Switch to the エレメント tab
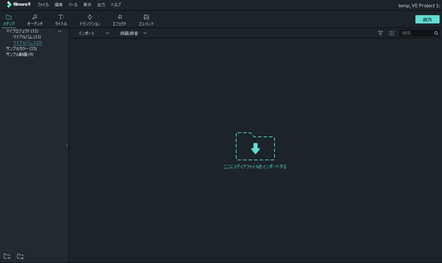Viewport: 442px width, 263px height. pyautogui.click(x=146, y=20)
